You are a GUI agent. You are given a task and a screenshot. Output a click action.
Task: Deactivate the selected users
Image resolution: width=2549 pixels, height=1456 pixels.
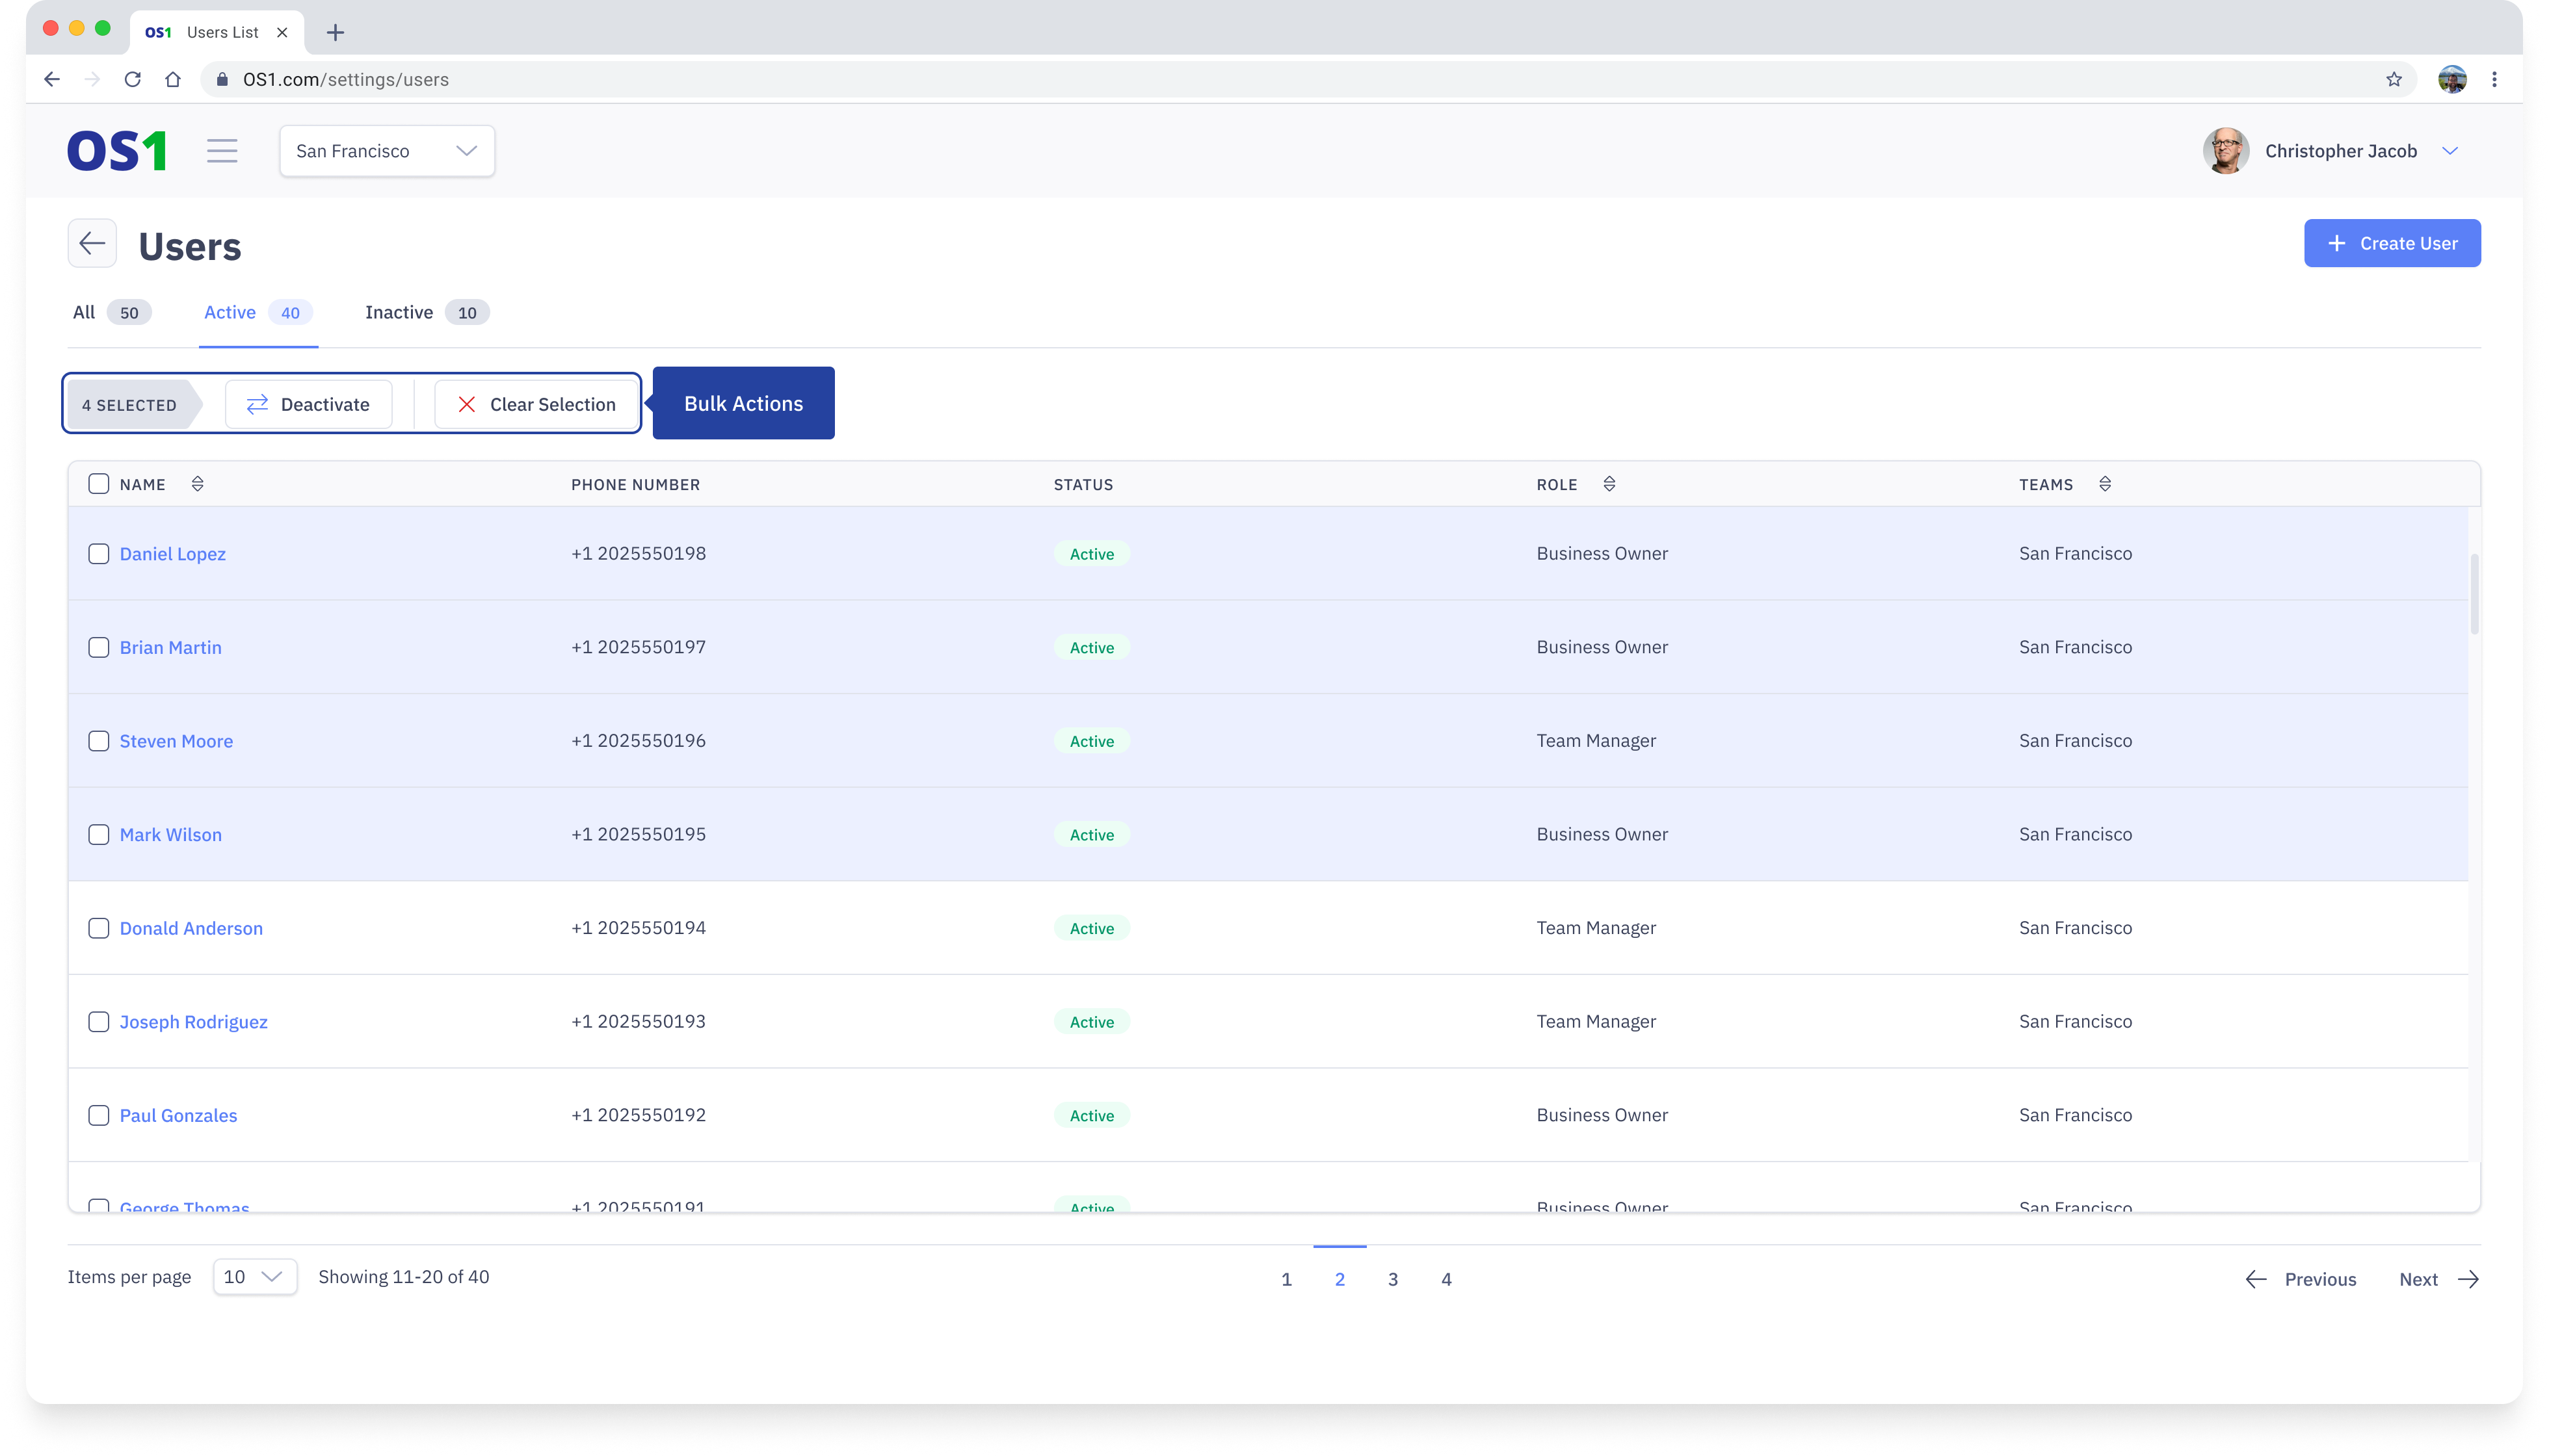(308, 404)
